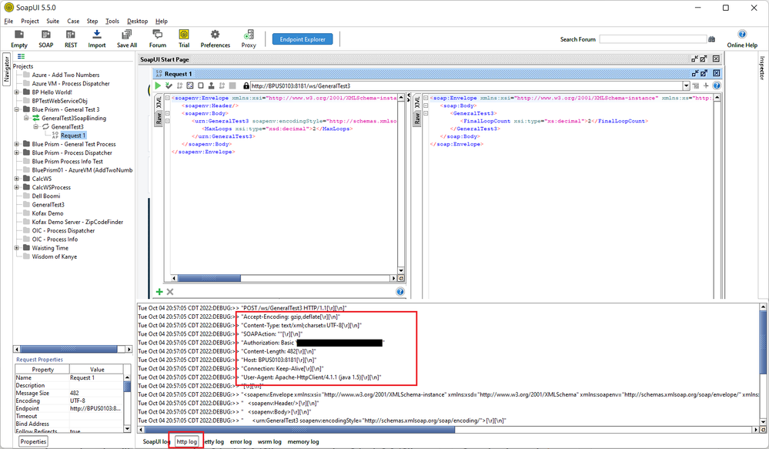
Task: Switch request editor to Raw view
Action: [159, 118]
